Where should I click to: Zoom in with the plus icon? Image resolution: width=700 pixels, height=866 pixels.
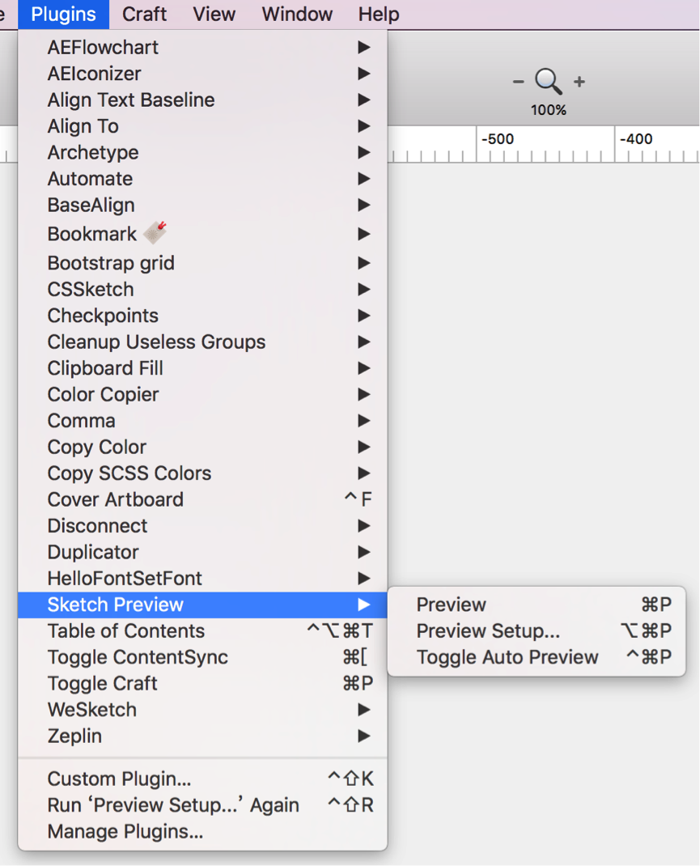579,82
